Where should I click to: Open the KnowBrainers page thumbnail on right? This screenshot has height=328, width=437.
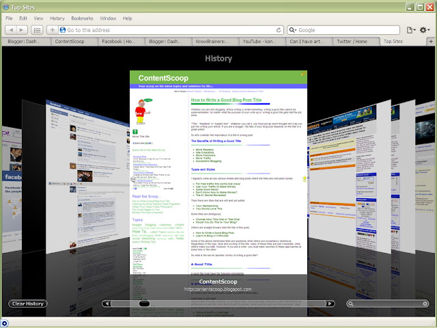click(349, 176)
